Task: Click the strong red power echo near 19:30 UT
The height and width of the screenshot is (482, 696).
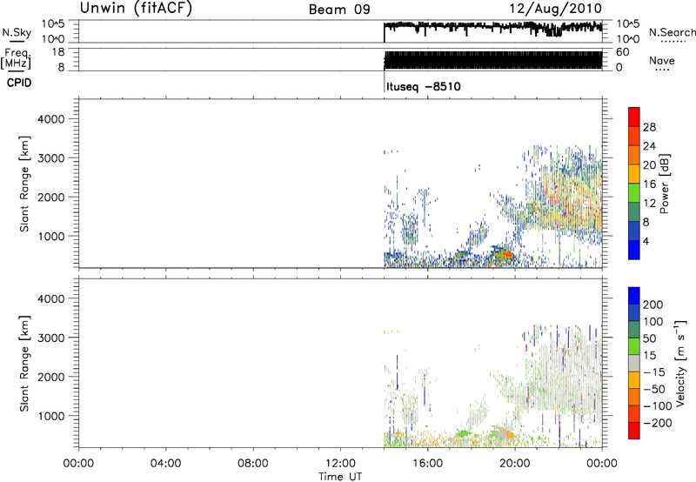Action: click(x=506, y=254)
